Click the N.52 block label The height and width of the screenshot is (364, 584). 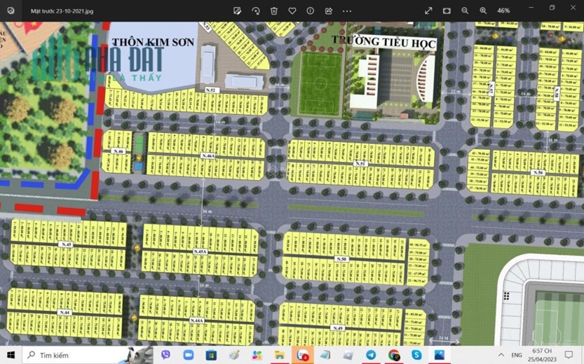click(212, 90)
